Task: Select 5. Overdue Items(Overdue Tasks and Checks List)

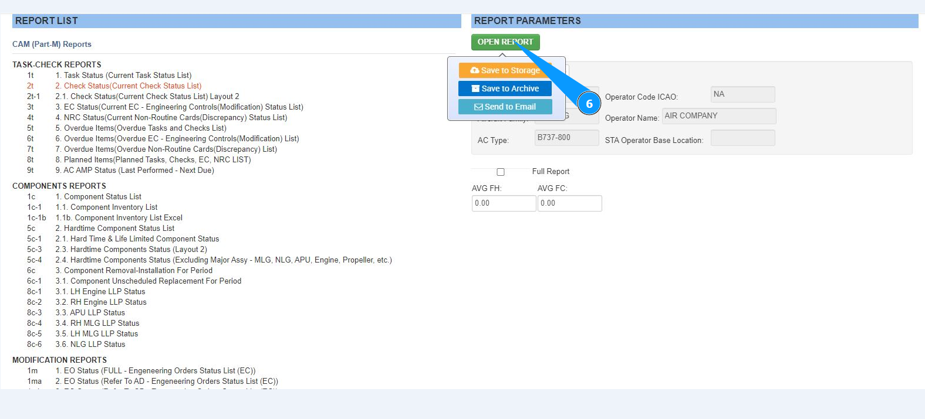Action: point(141,128)
